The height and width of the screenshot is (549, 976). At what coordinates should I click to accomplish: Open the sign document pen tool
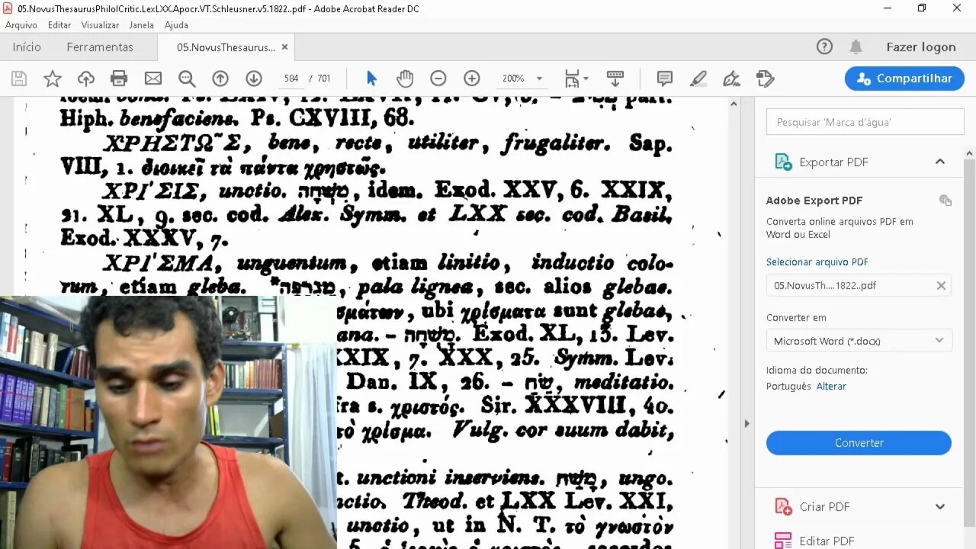tap(731, 79)
